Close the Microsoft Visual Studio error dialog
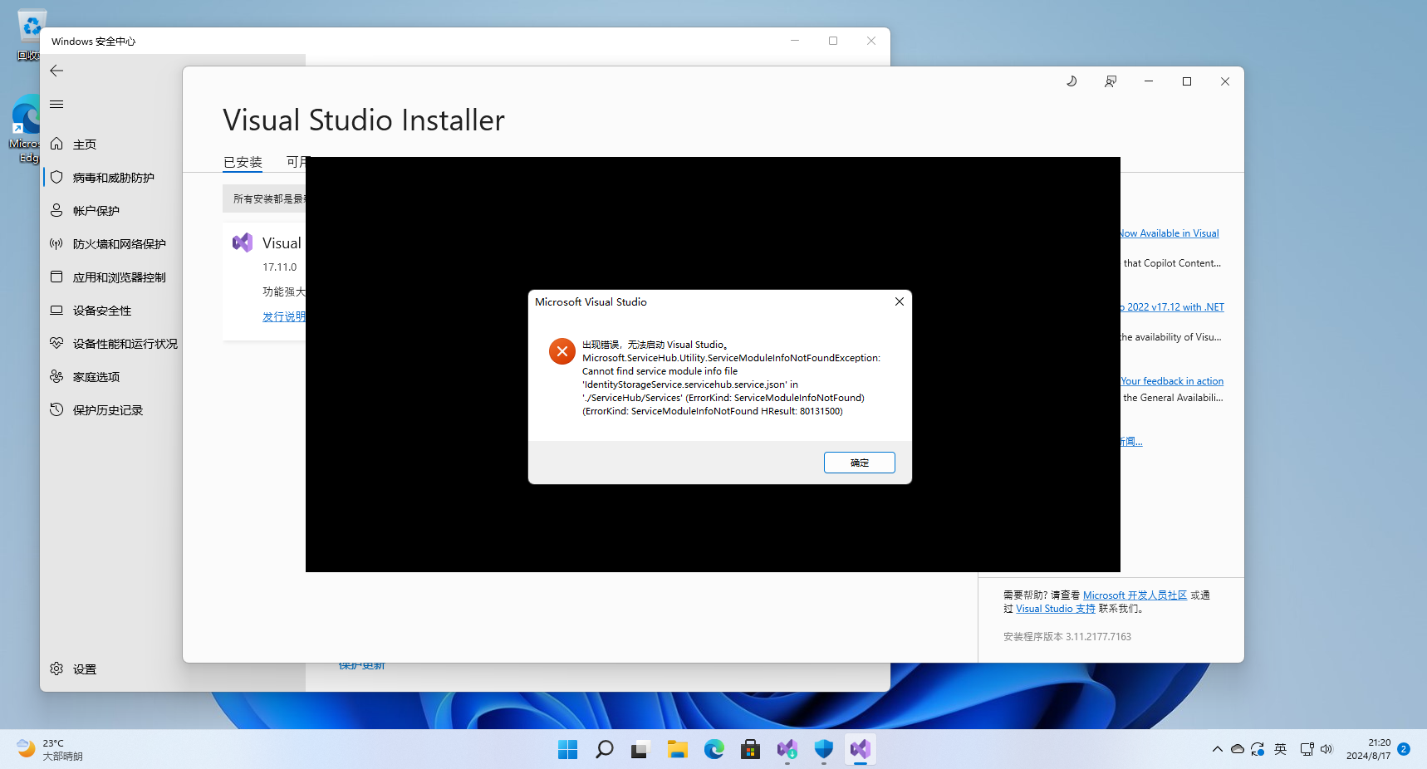Viewport: 1427px width, 769px height. (x=899, y=301)
